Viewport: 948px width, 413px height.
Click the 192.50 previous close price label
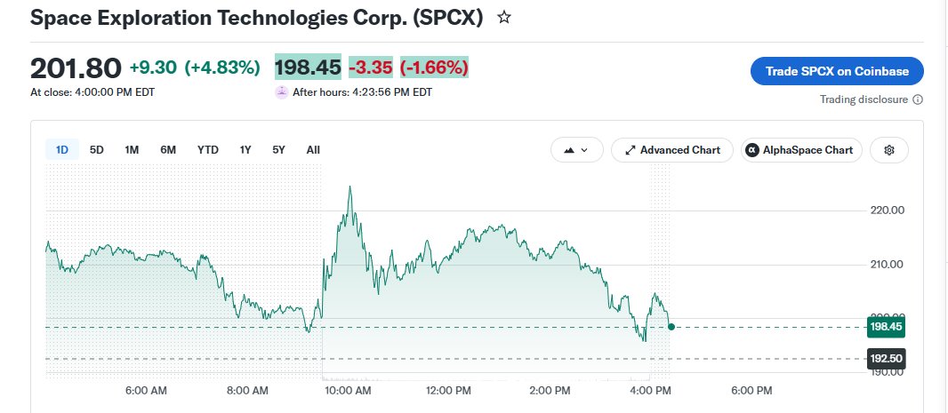pos(886,359)
